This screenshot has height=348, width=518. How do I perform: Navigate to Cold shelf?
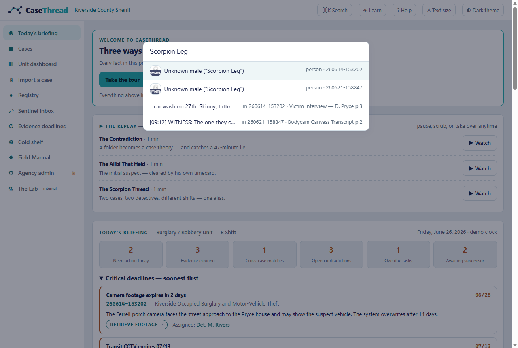(x=42, y=142)
